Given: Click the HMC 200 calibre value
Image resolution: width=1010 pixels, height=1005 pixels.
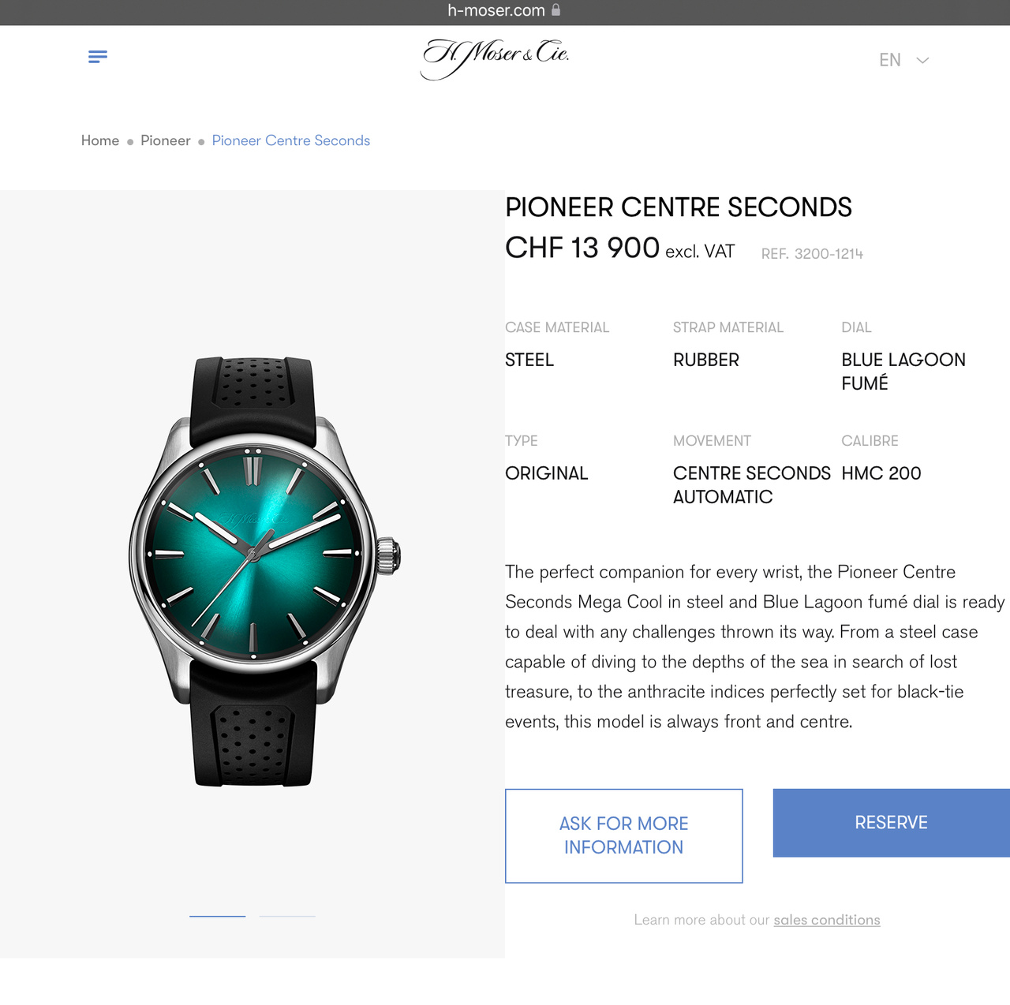Looking at the screenshot, I should click(881, 473).
